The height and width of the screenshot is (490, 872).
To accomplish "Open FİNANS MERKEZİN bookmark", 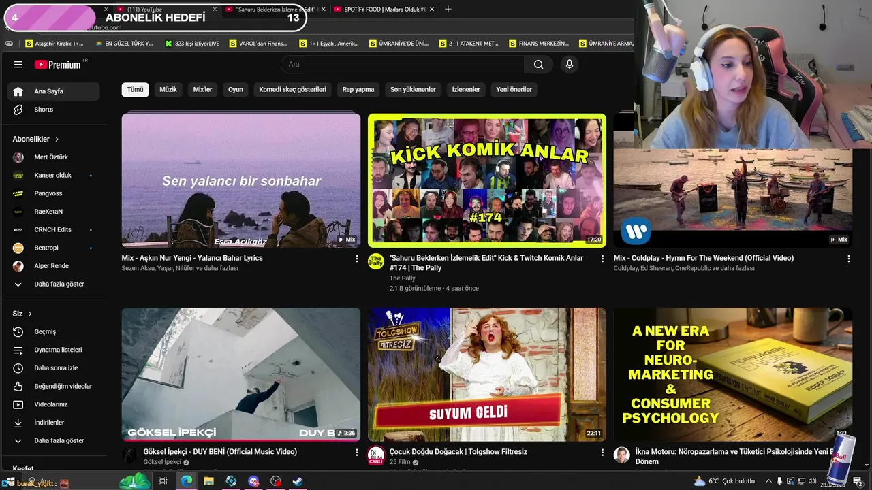I will (539, 44).
